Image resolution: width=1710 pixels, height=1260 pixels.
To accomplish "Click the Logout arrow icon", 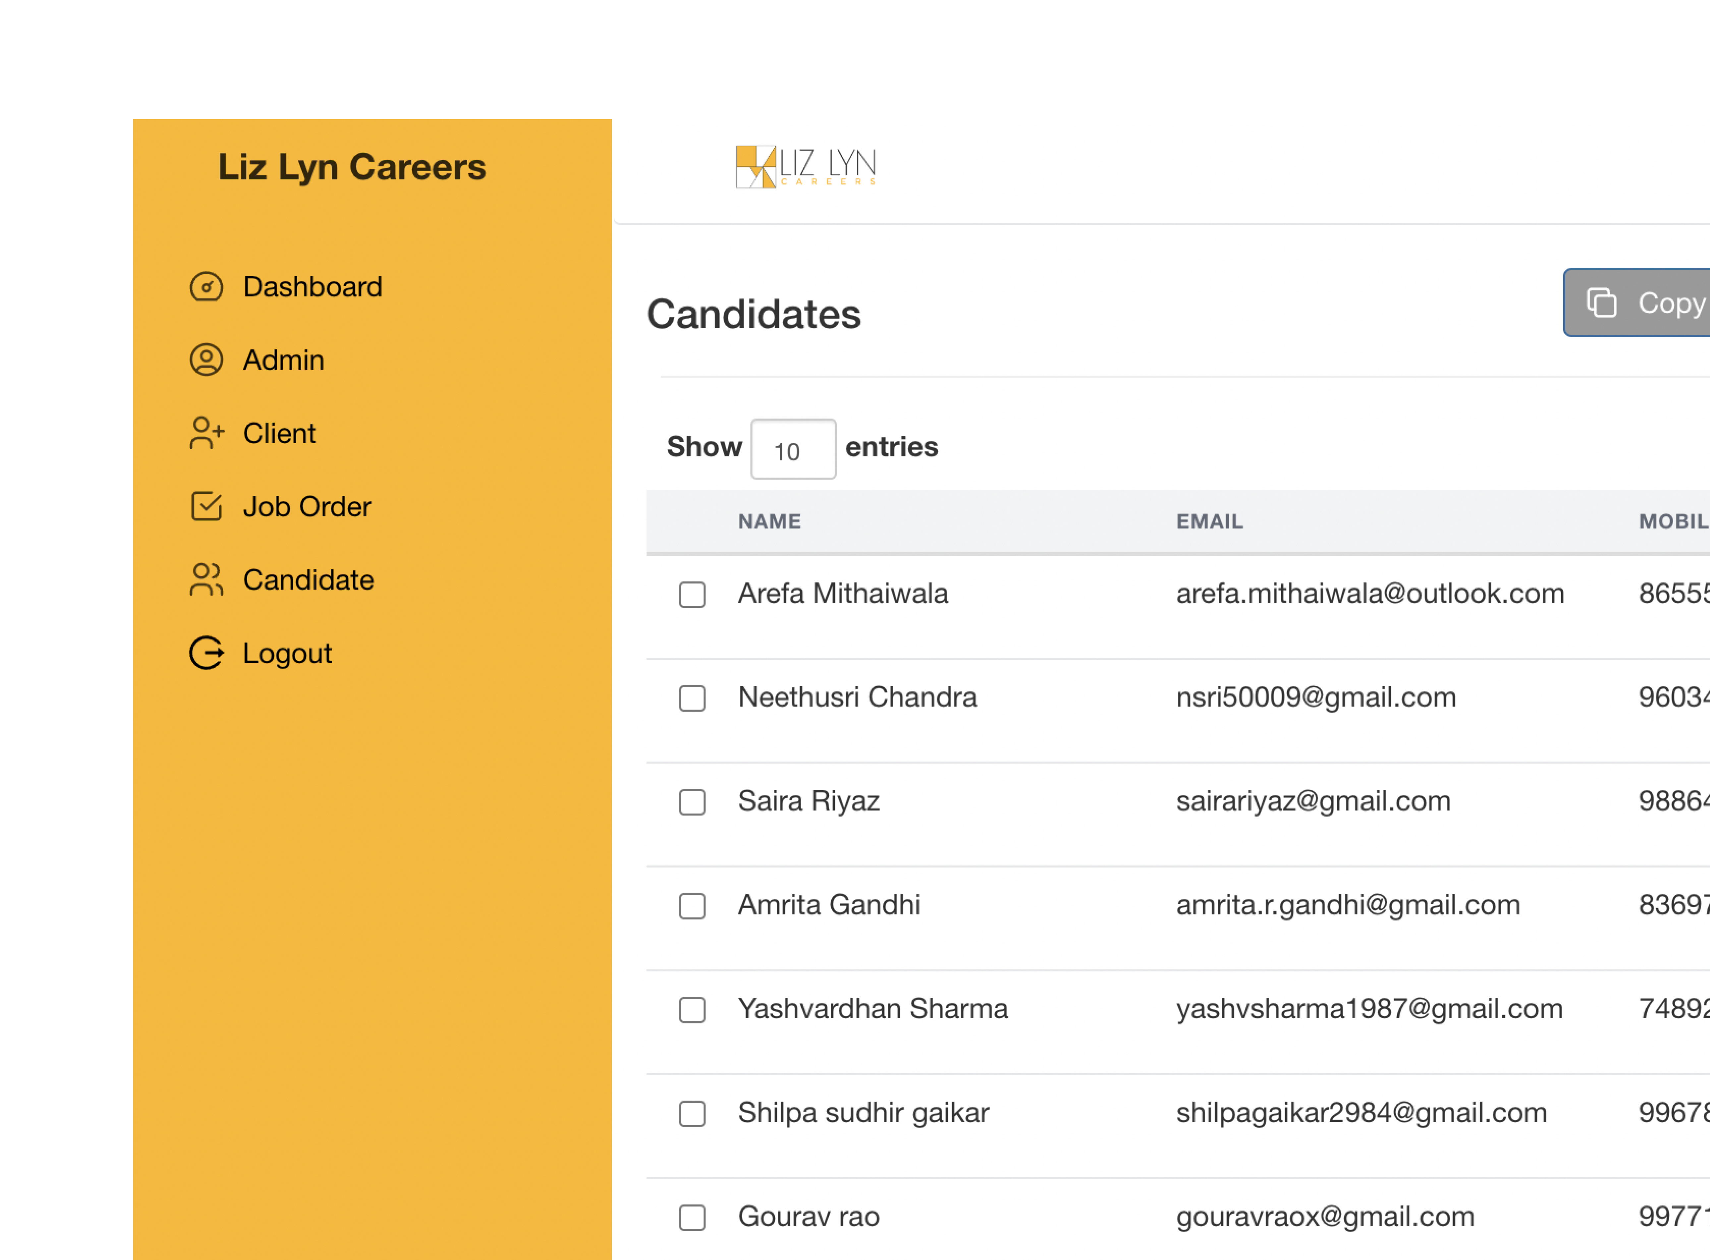I will click(x=206, y=653).
